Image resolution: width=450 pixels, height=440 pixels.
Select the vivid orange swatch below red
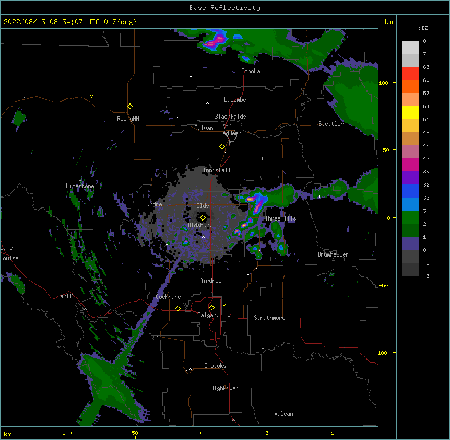click(x=410, y=87)
